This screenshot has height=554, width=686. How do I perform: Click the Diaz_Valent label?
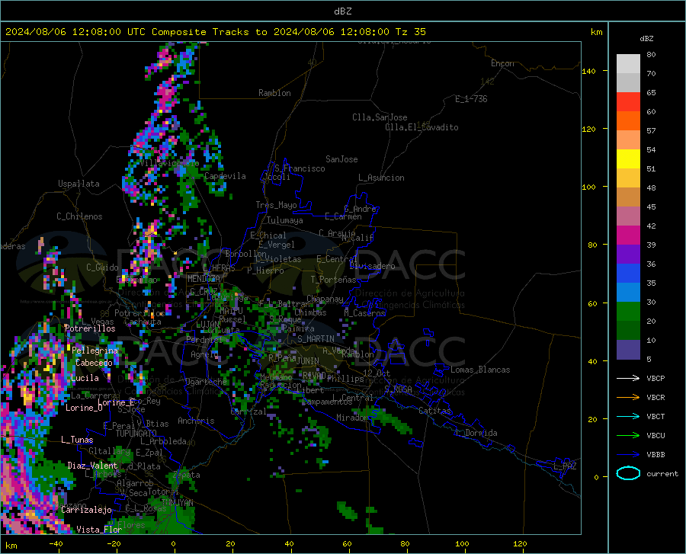(x=92, y=466)
